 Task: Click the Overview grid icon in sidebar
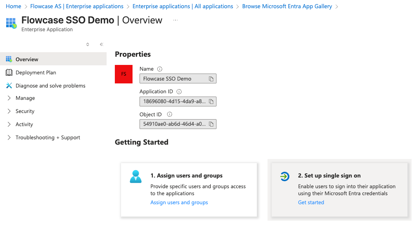[x=9, y=59]
